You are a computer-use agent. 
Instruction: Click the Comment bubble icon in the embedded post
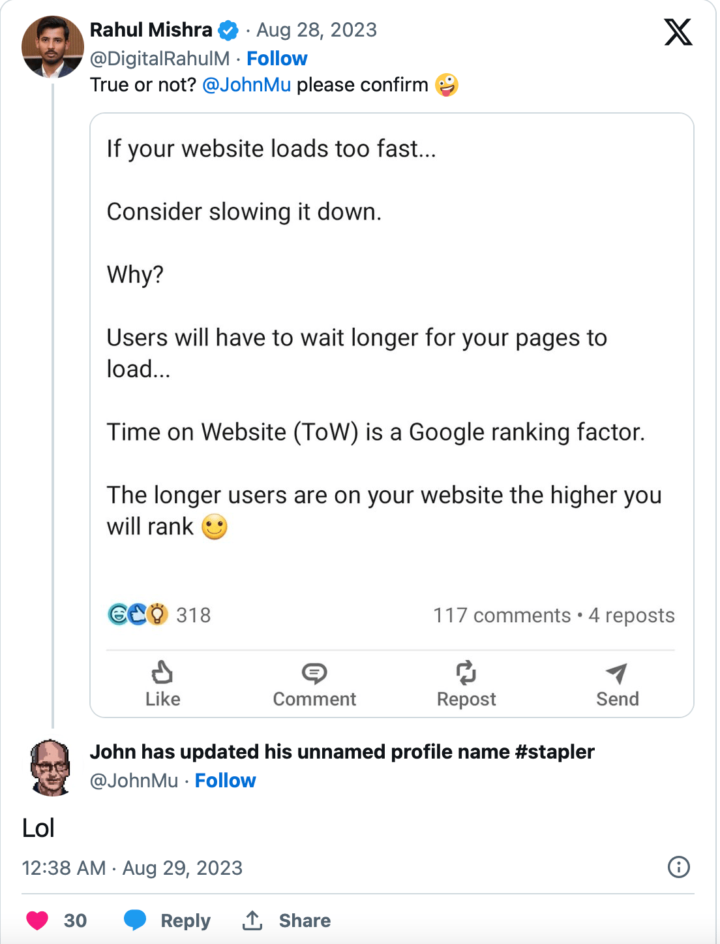[314, 673]
